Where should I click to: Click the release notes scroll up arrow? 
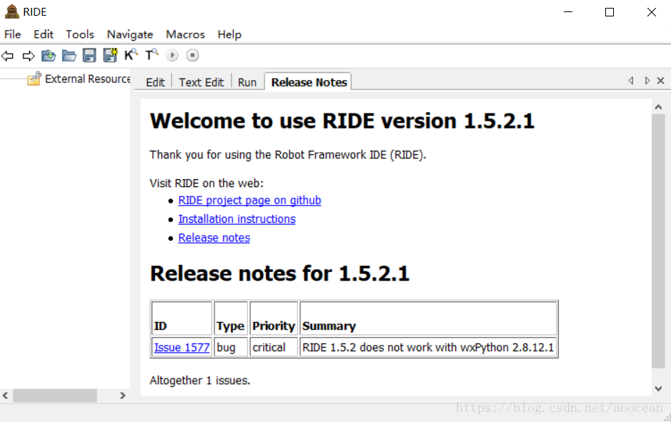click(x=658, y=107)
